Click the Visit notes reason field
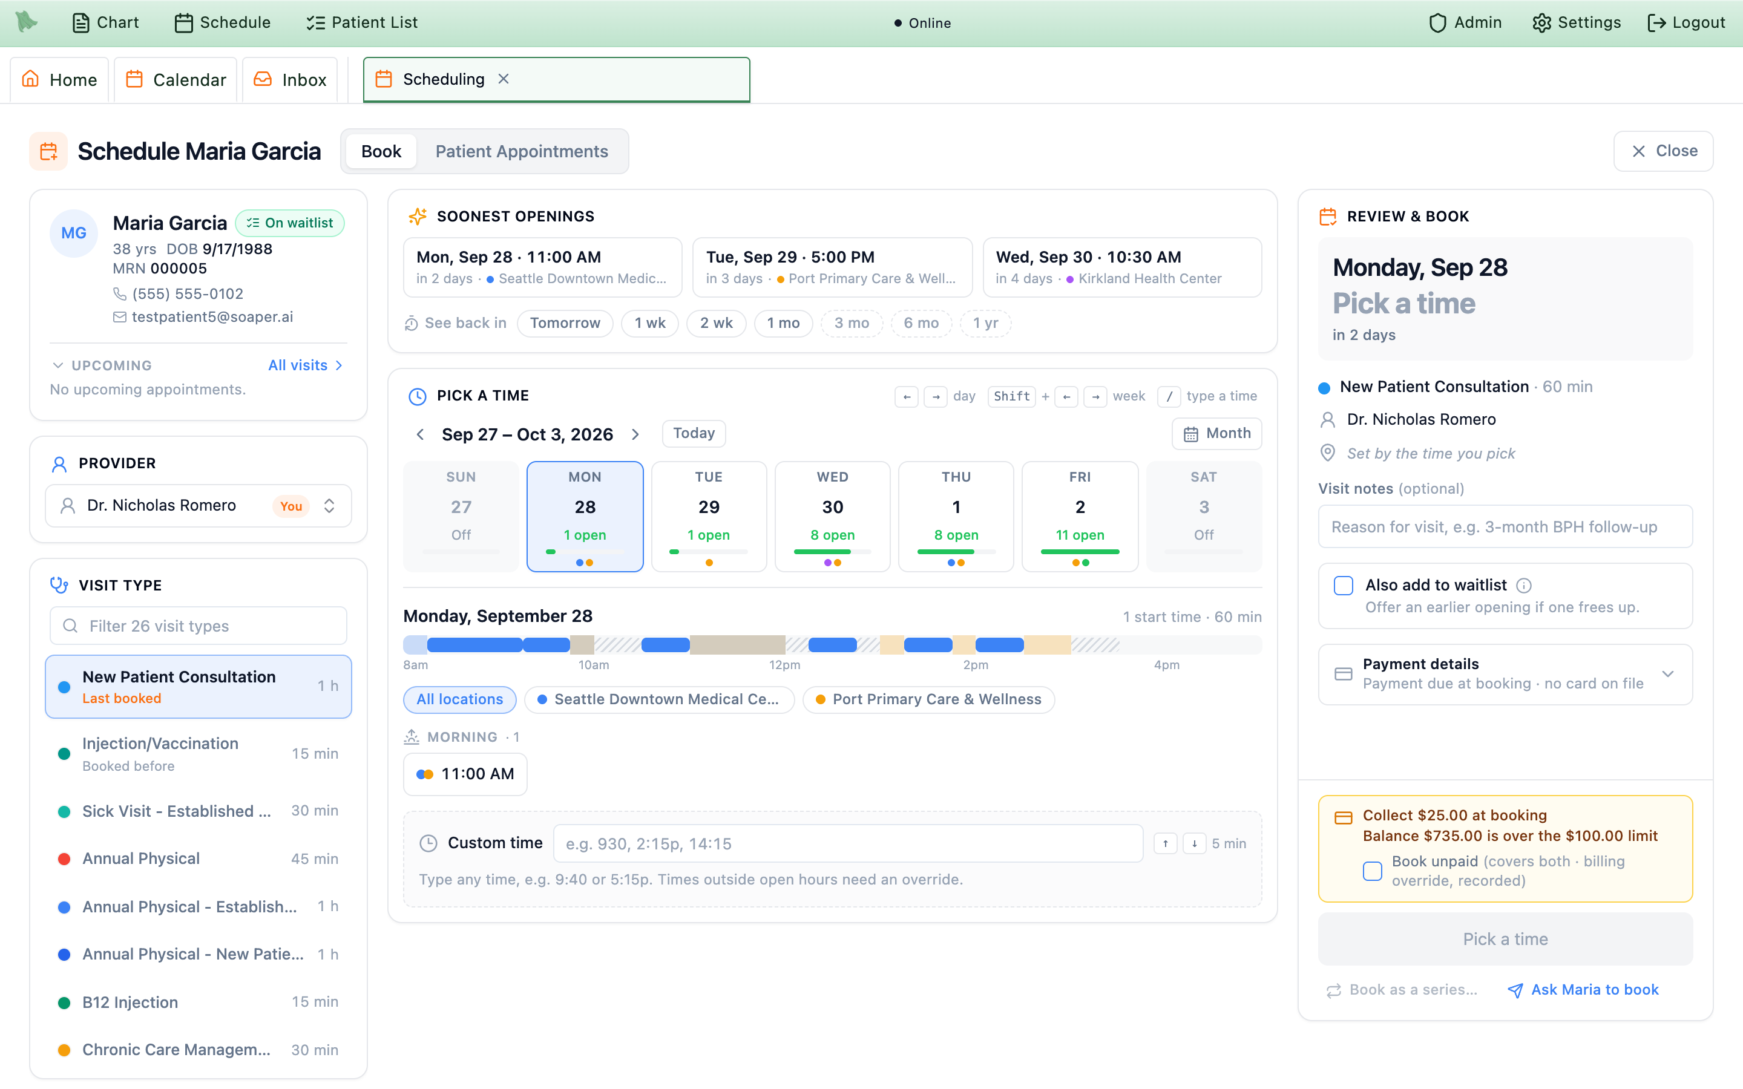 pos(1505,526)
